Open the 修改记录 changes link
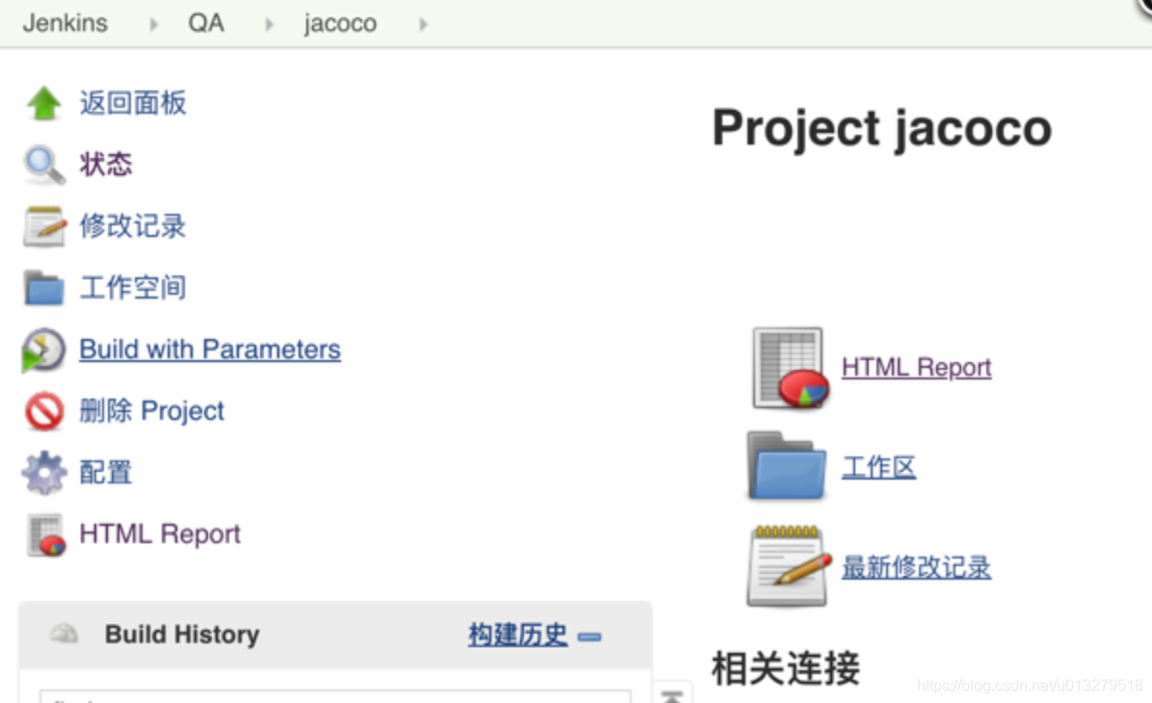The image size is (1152, 703). click(x=133, y=225)
